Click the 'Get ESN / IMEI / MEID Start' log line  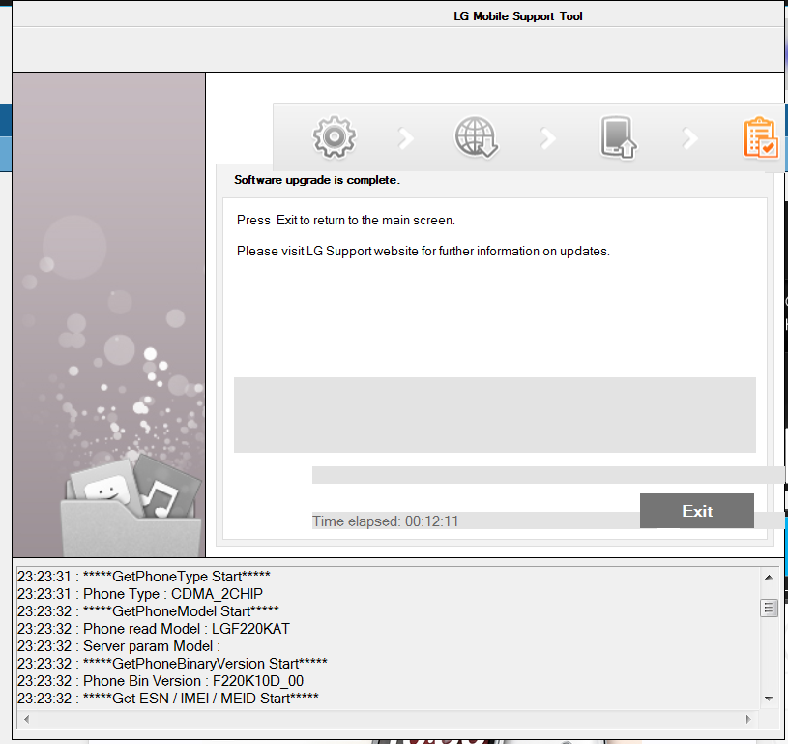tap(168, 699)
